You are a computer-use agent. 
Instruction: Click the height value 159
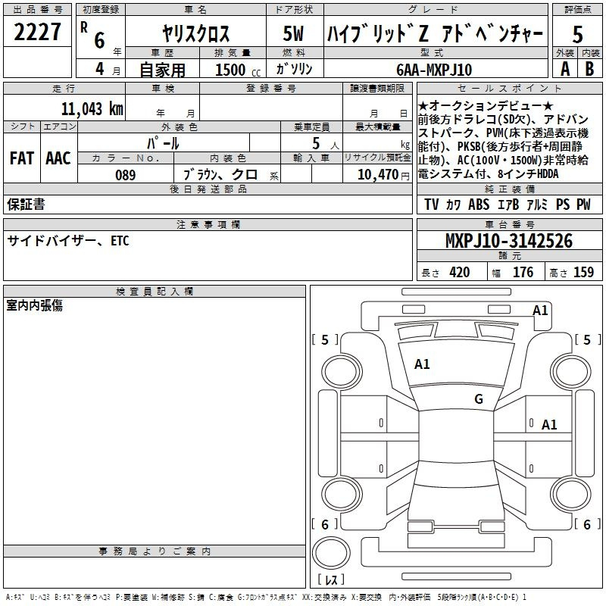click(583, 273)
